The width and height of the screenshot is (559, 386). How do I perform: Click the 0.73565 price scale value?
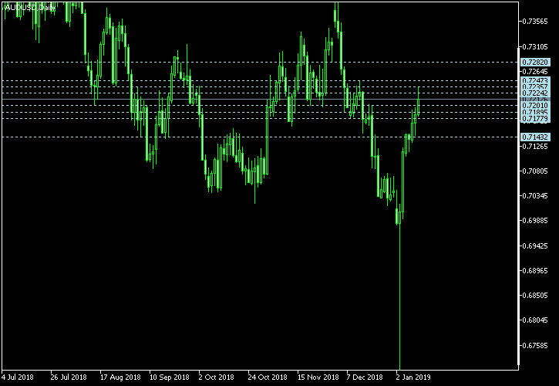[x=535, y=22]
